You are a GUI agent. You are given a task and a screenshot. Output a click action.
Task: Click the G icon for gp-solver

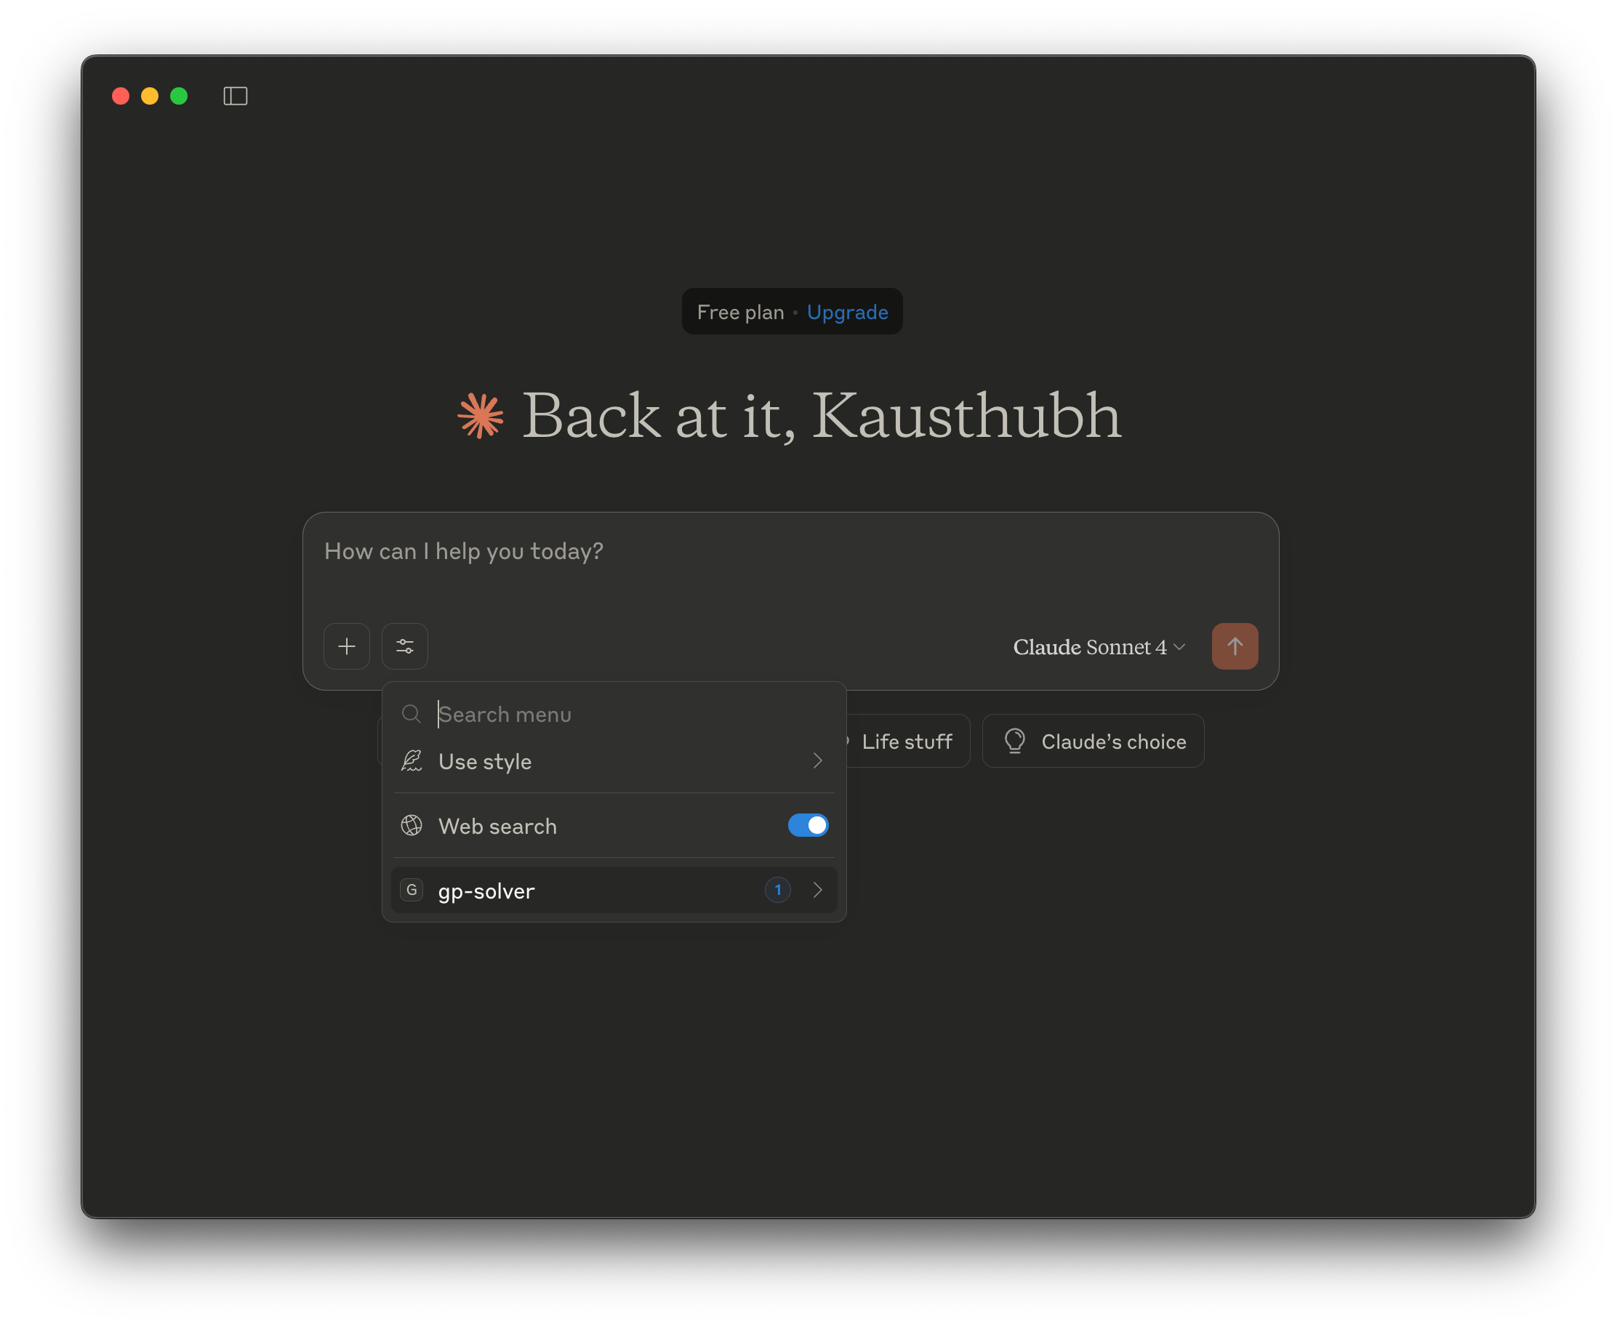pyautogui.click(x=412, y=890)
